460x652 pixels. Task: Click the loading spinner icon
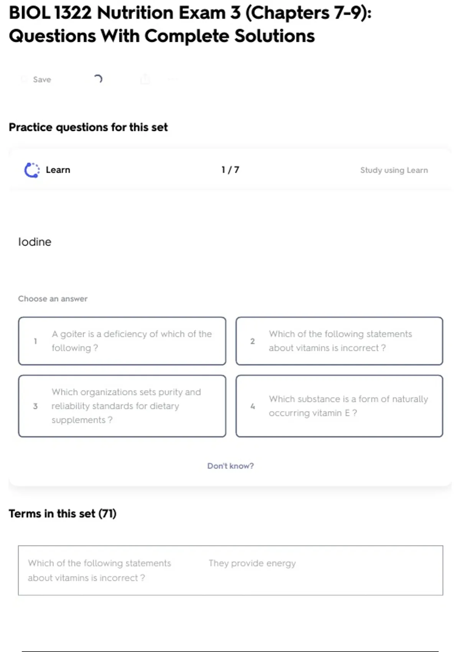click(98, 79)
